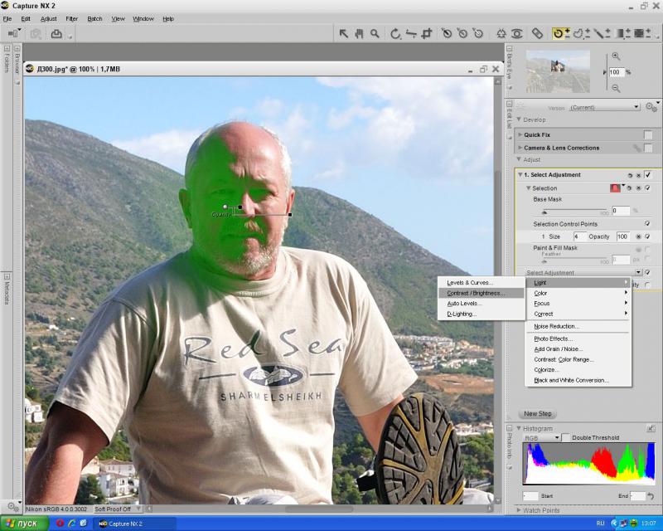The height and width of the screenshot is (531, 663).
Task: Pick the Auto Red-Eye eye tool
Action: tap(516, 33)
